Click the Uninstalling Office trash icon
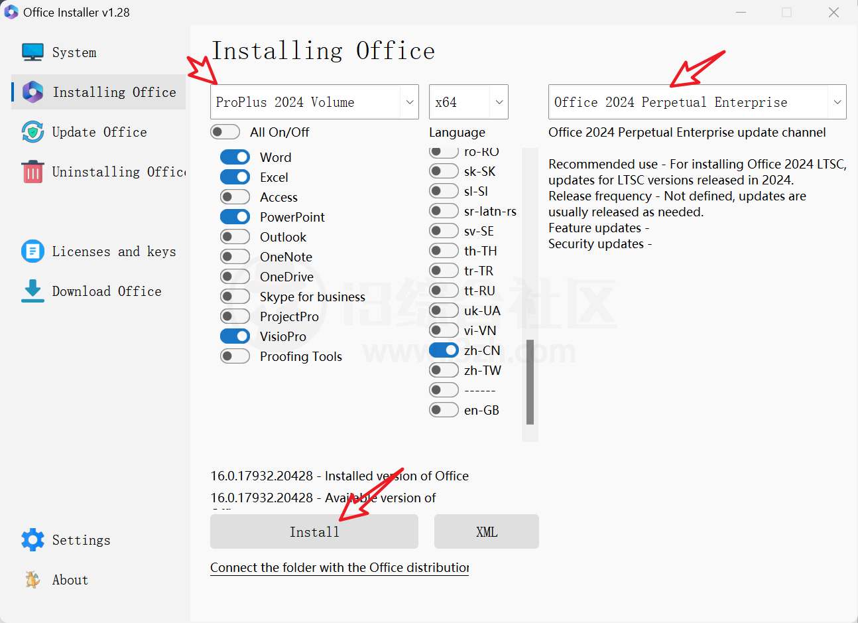Screen dimensions: 858x623 pyautogui.click(x=32, y=172)
